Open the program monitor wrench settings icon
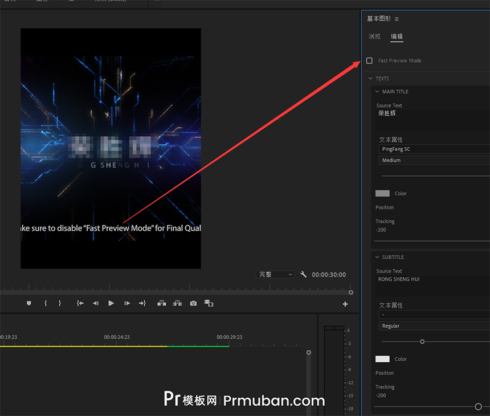Viewport: 490px width, 416px height. [x=304, y=274]
